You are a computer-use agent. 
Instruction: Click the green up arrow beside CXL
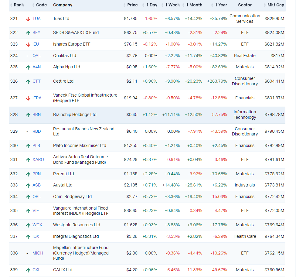tap(28, 270)
